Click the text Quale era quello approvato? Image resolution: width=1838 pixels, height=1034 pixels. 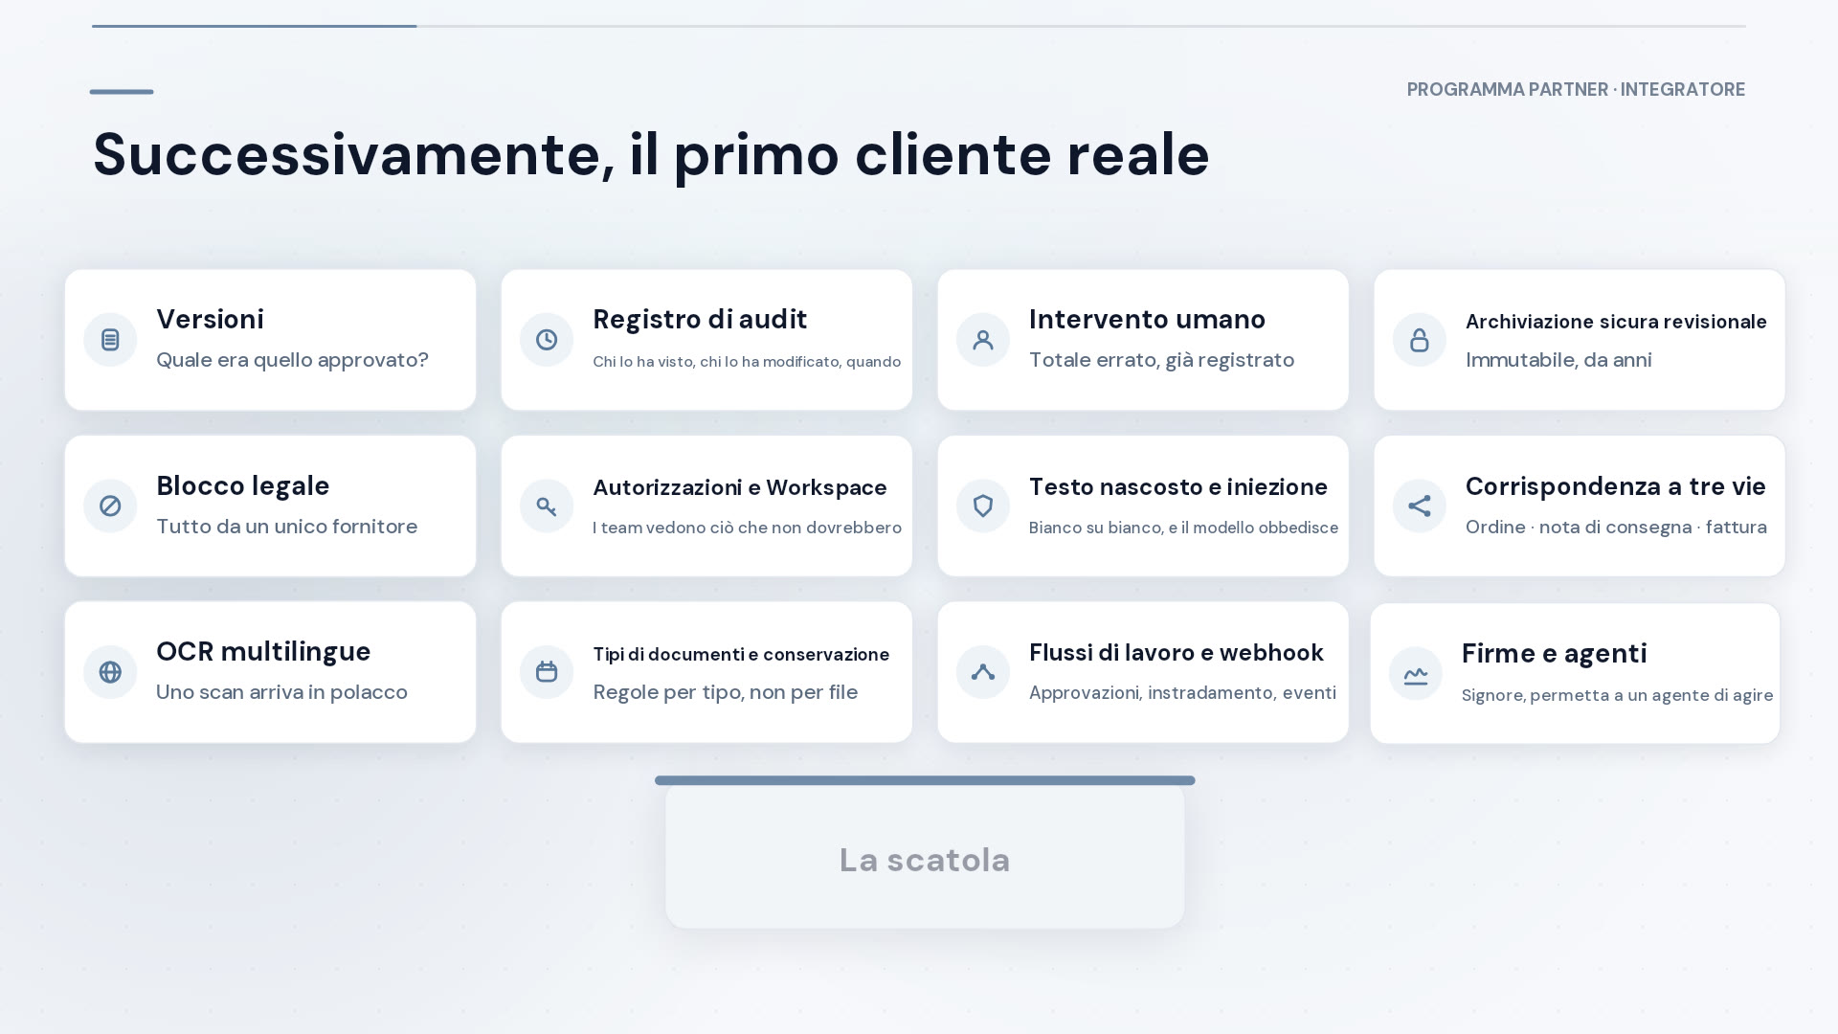pos(292,360)
